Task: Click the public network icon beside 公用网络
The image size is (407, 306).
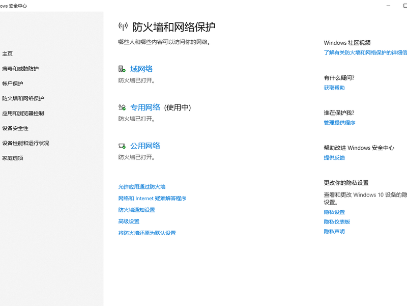Action: [122, 146]
